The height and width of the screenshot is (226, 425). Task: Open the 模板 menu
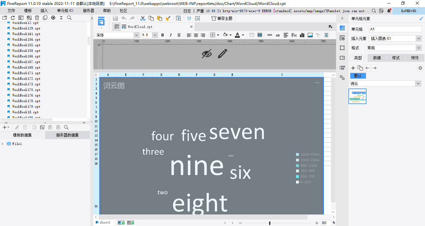(28, 11)
